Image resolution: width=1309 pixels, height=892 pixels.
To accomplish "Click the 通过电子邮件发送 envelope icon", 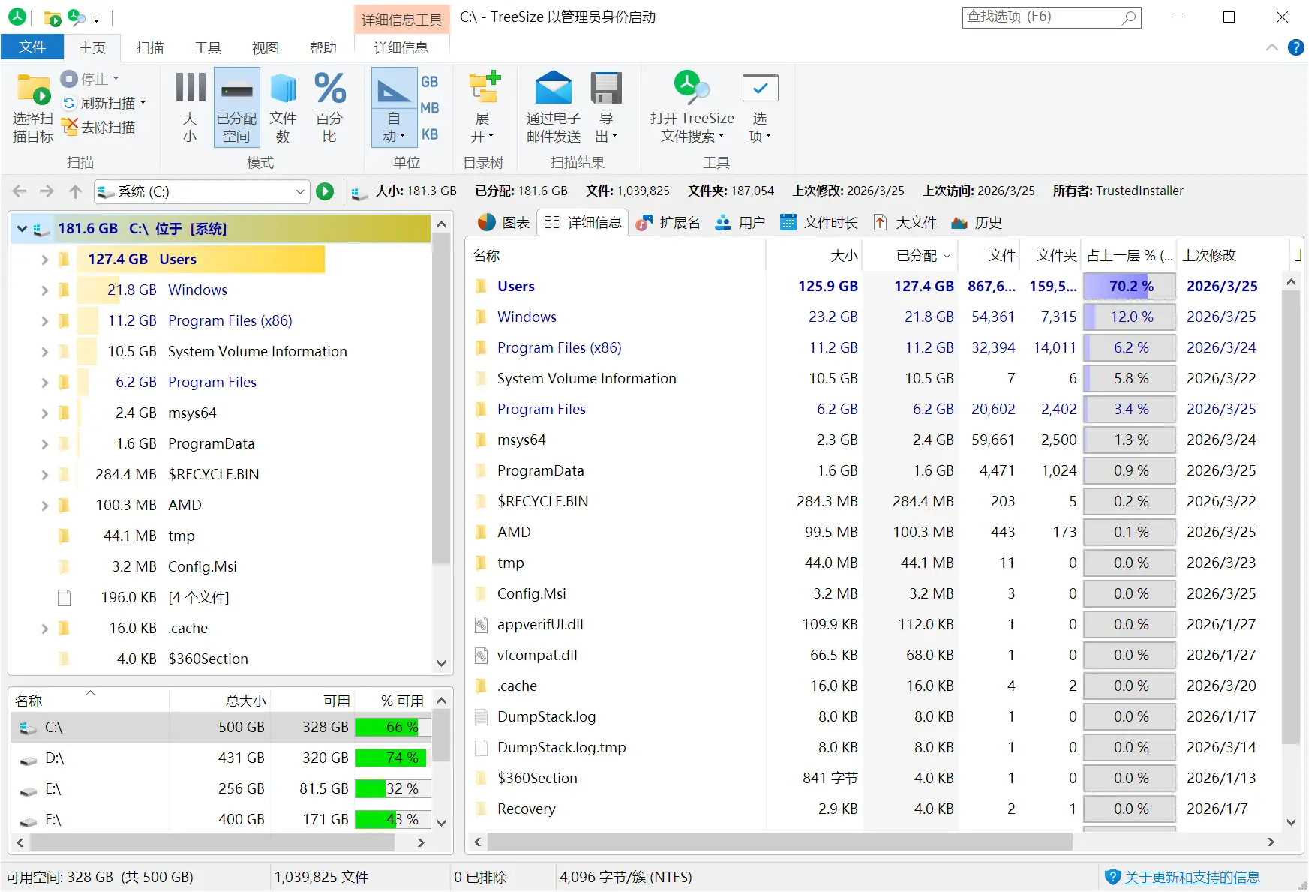I will click(553, 89).
